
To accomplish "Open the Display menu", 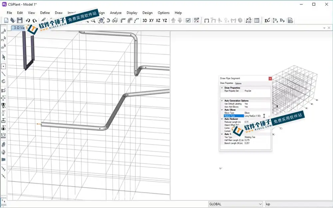I will click(132, 13).
